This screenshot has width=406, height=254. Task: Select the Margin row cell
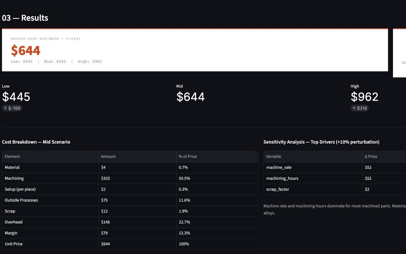[50, 233]
